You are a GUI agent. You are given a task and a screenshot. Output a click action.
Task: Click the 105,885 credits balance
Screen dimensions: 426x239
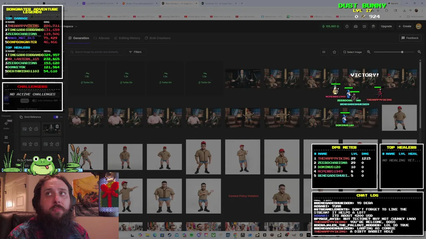point(330,26)
